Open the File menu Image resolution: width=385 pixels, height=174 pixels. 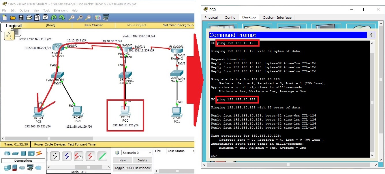click(x=4, y=10)
